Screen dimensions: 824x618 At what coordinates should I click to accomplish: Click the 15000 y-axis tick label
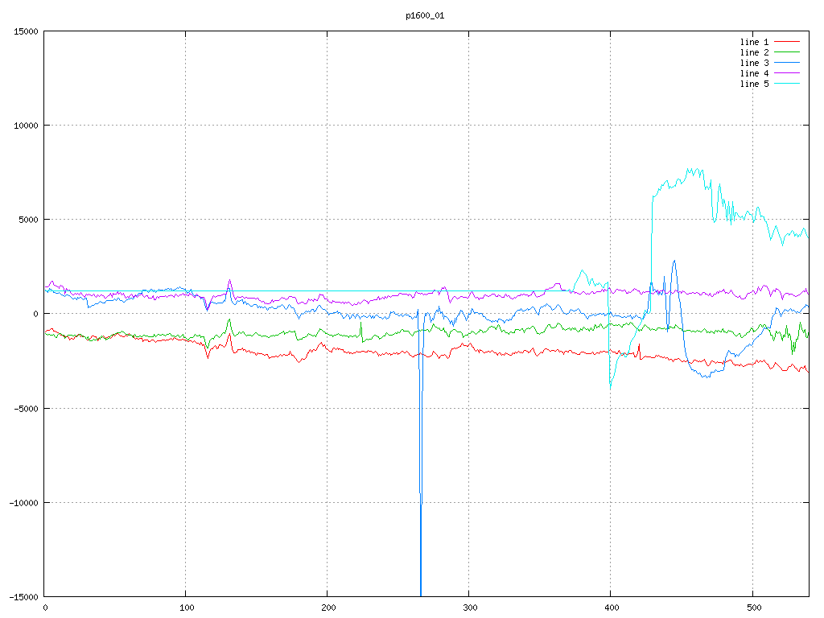coord(25,31)
